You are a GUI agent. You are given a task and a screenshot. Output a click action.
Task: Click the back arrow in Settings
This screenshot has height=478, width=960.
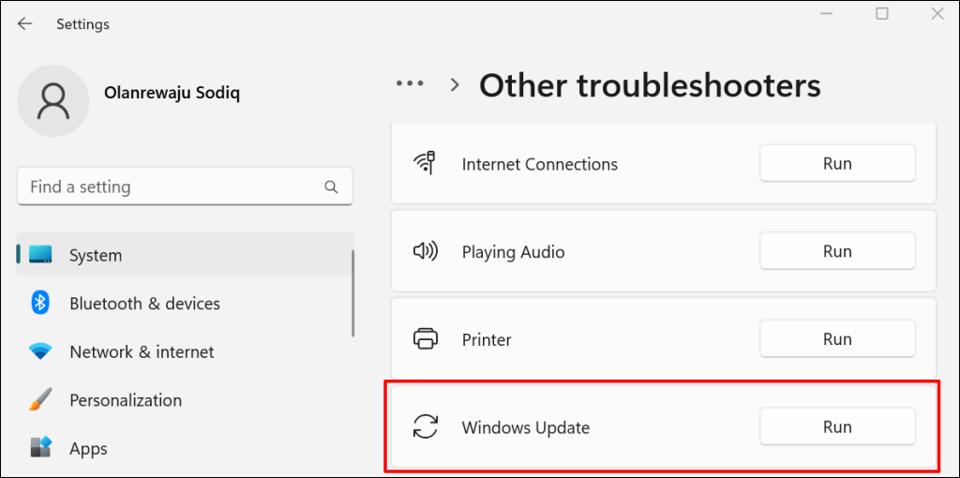click(25, 24)
